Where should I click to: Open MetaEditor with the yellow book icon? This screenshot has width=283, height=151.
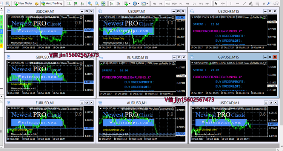click(x=37, y=3)
